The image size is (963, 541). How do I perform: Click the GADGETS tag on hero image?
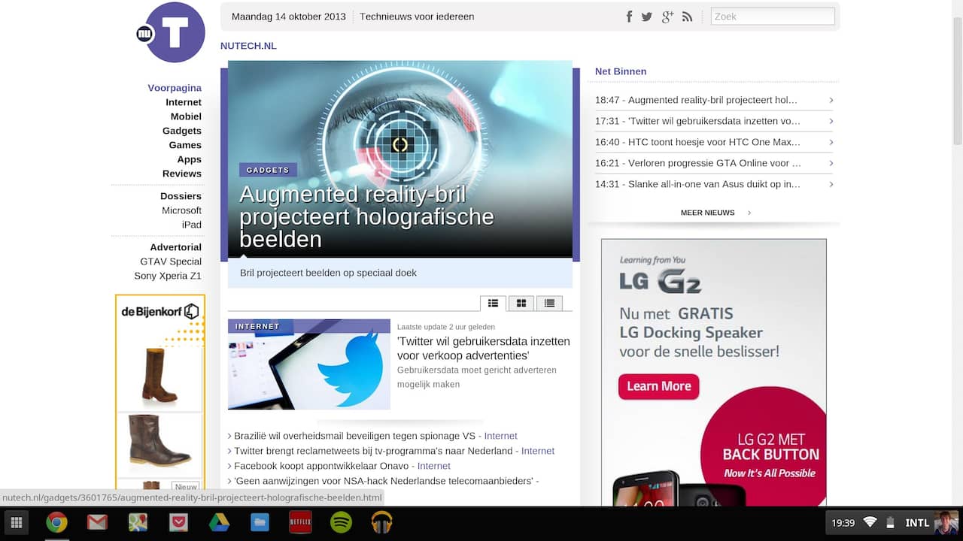pos(268,170)
